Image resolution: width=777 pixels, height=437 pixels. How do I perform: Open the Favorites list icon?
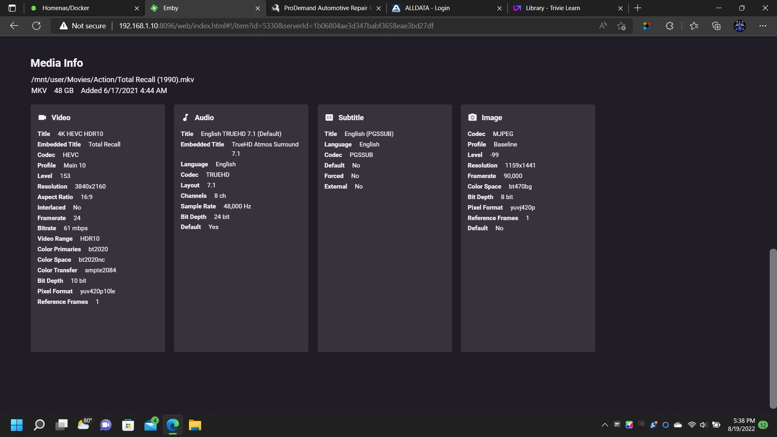(x=694, y=26)
